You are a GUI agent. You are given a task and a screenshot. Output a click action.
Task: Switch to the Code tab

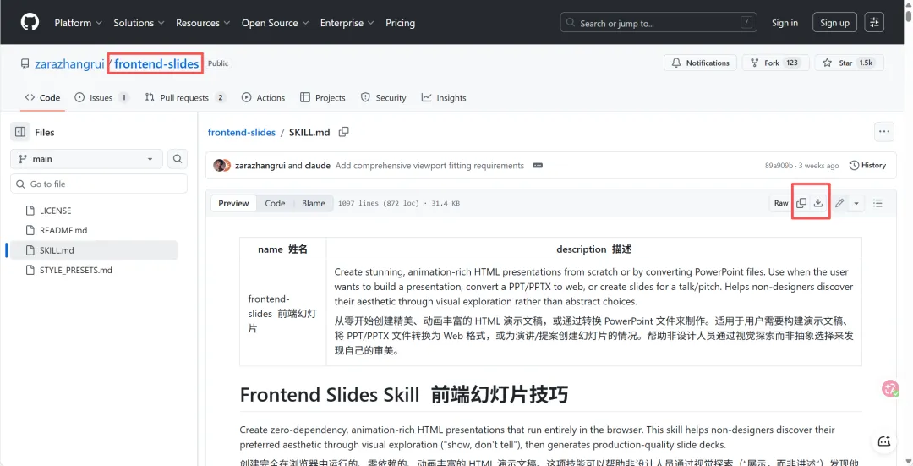click(42, 98)
